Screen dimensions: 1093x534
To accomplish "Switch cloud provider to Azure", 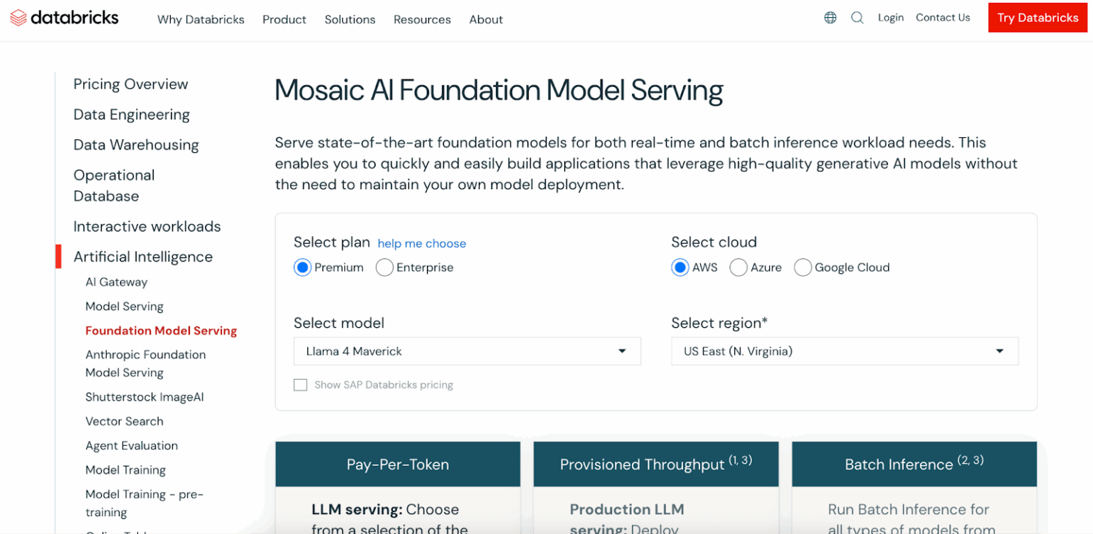I will pos(739,267).
